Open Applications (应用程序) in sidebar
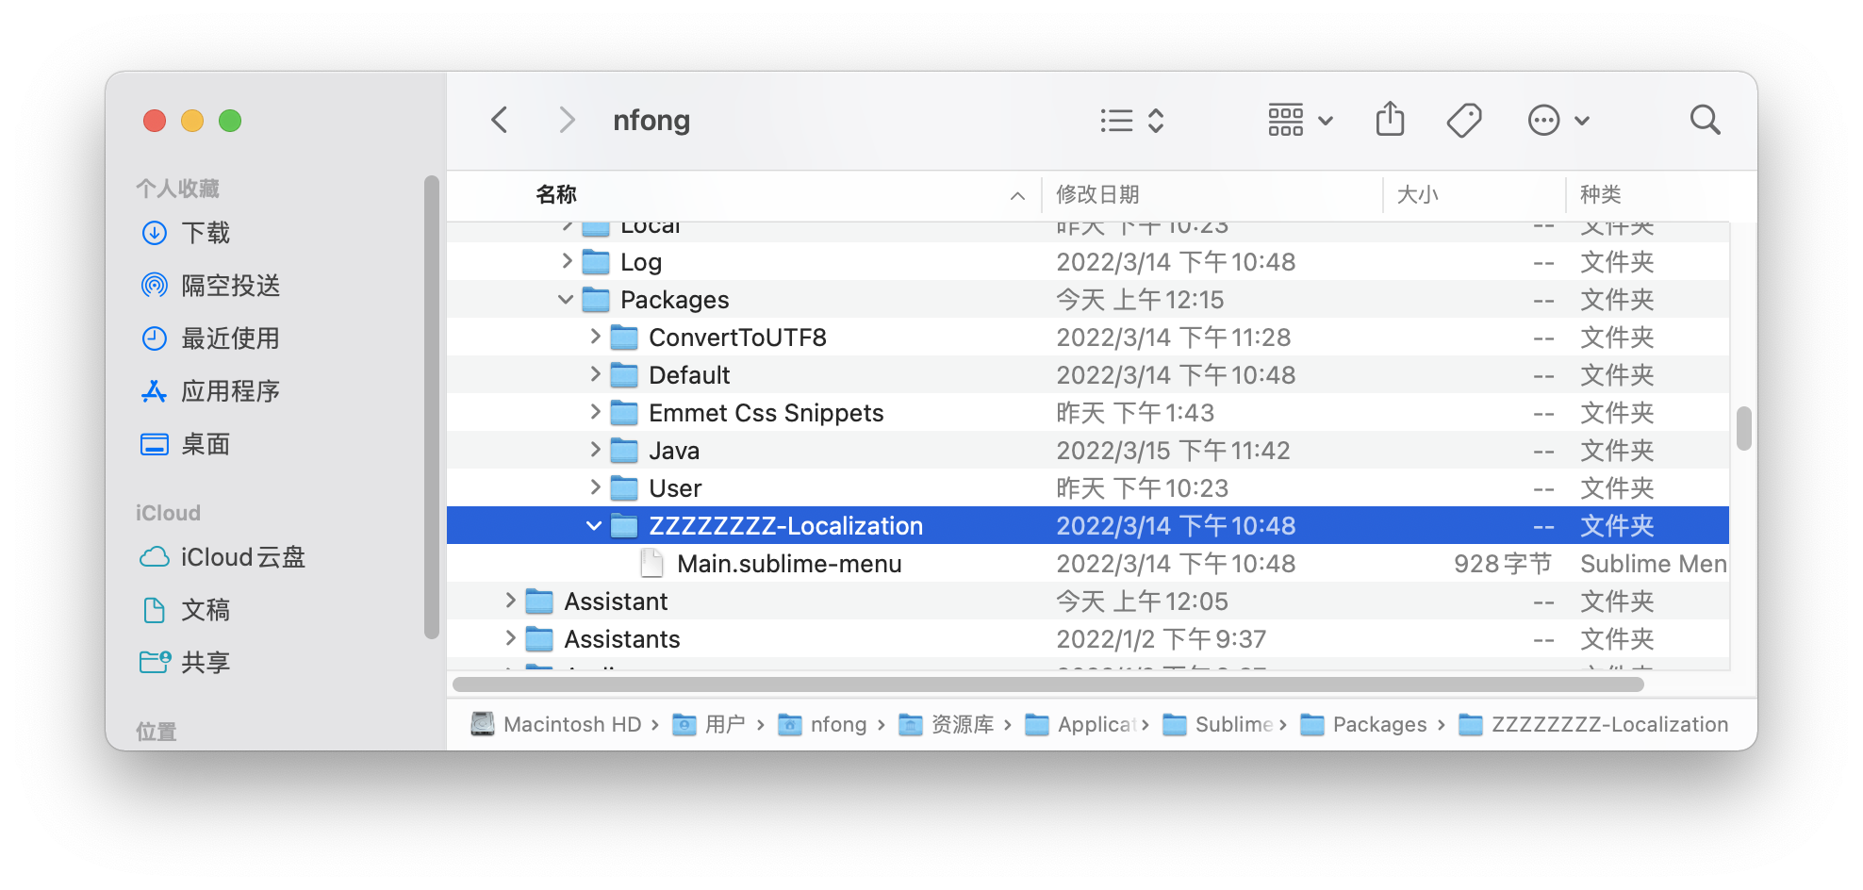The width and height of the screenshot is (1863, 890). [209, 391]
